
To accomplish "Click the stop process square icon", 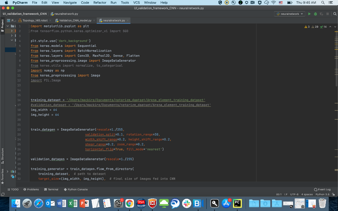I will coord(328,14).
